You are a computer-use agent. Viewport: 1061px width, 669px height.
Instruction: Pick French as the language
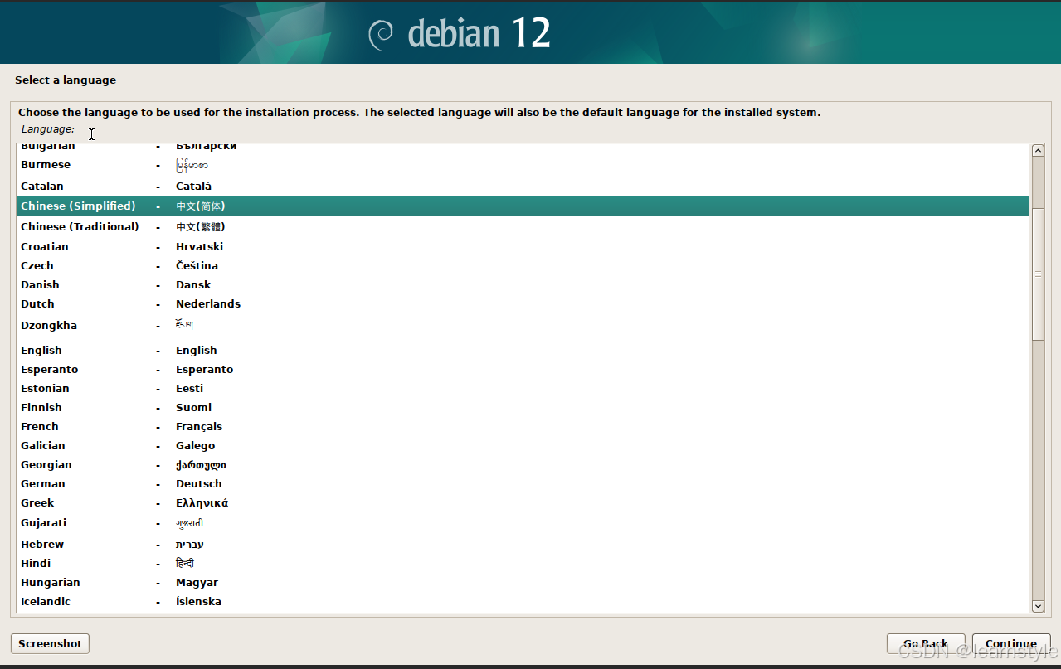tap(523, 426)
